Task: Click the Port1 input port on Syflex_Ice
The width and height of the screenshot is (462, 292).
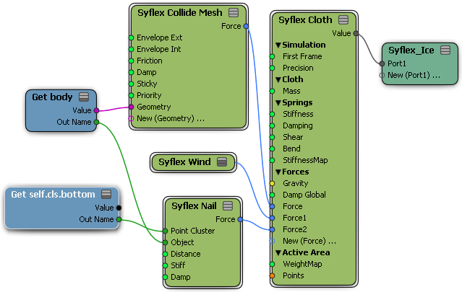Action: (x=382, y=63)
